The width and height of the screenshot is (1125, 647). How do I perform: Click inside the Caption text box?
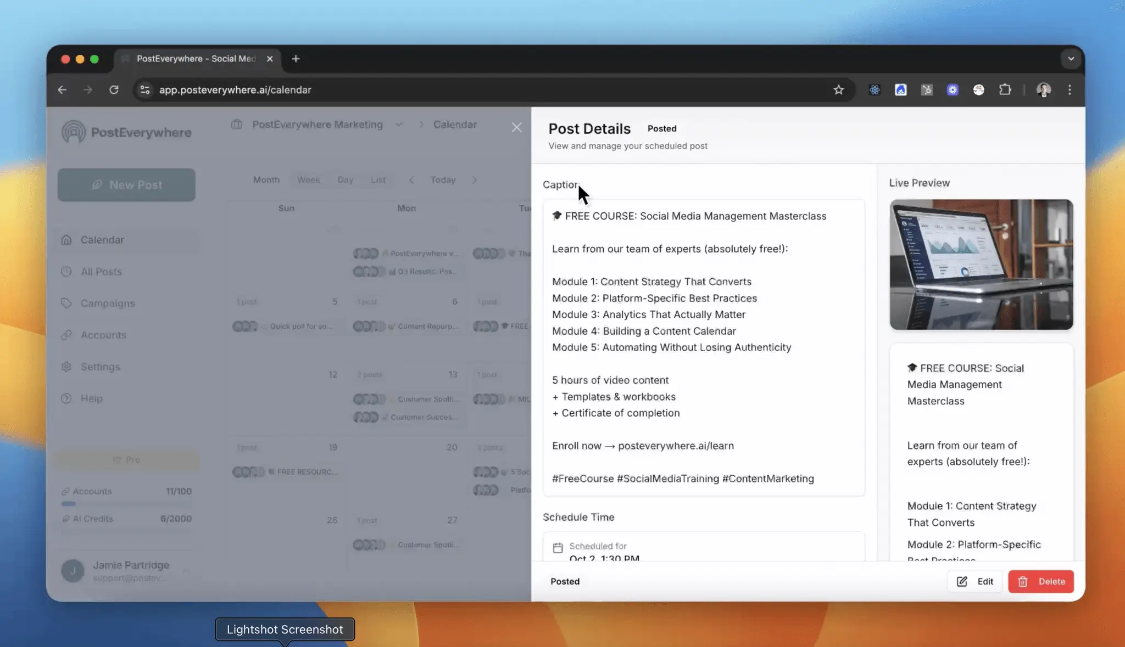pyautogui.click(x=704, y=347)
